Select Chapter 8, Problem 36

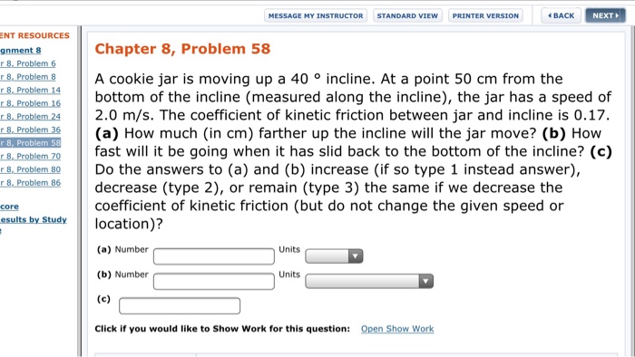[x=30, y=130]
